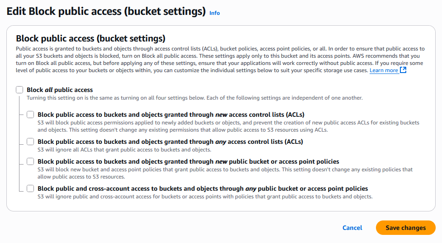The image size is (442, 243).
Task: Follow the Learn more link
Action: (x=384, y=70)
